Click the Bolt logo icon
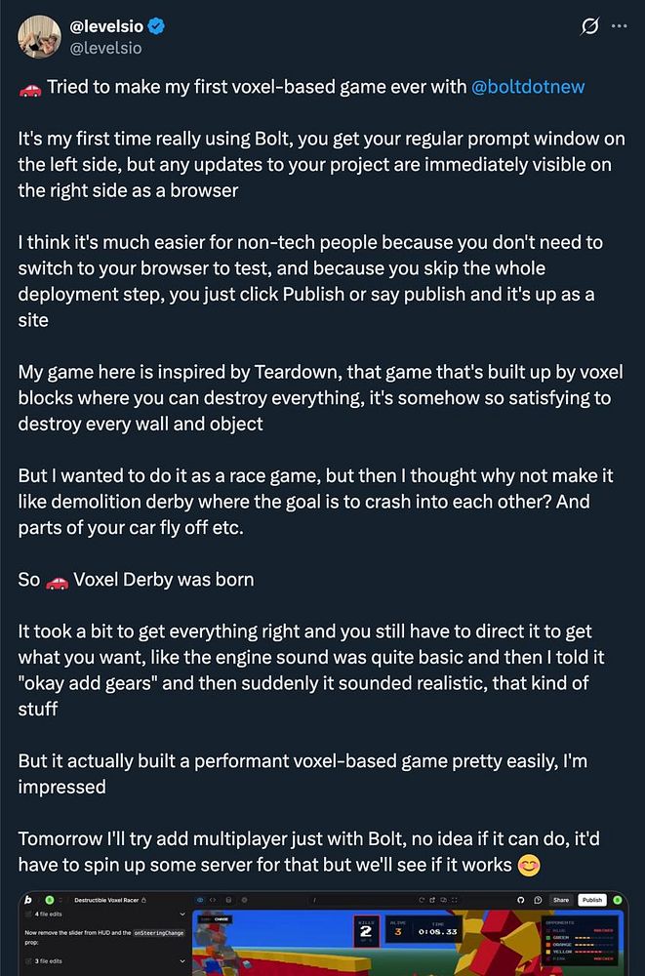The width and height of the screenshot is (645, 976). point(28,900)
